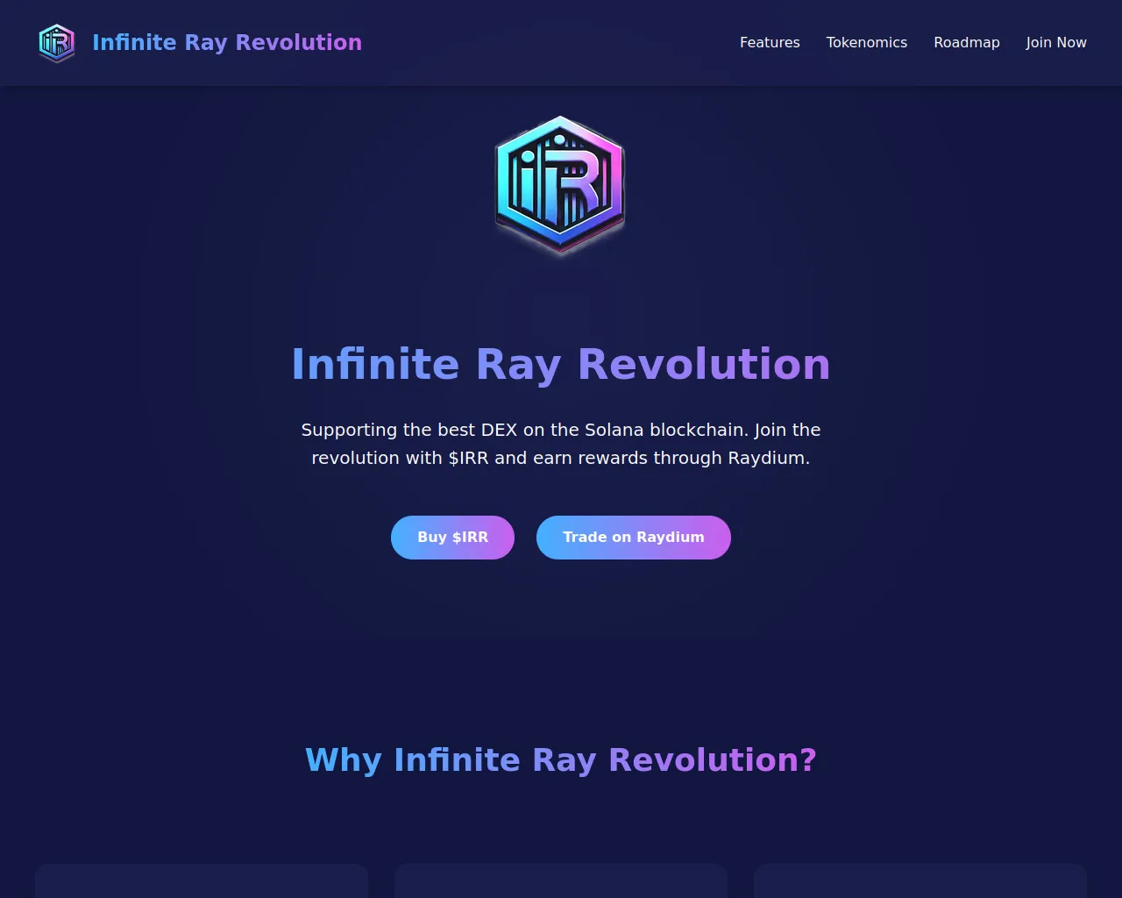The height and width of the screenshot is (898, 1122).
Task: Click the Trade on Raydium button
Action: (634, 538)
